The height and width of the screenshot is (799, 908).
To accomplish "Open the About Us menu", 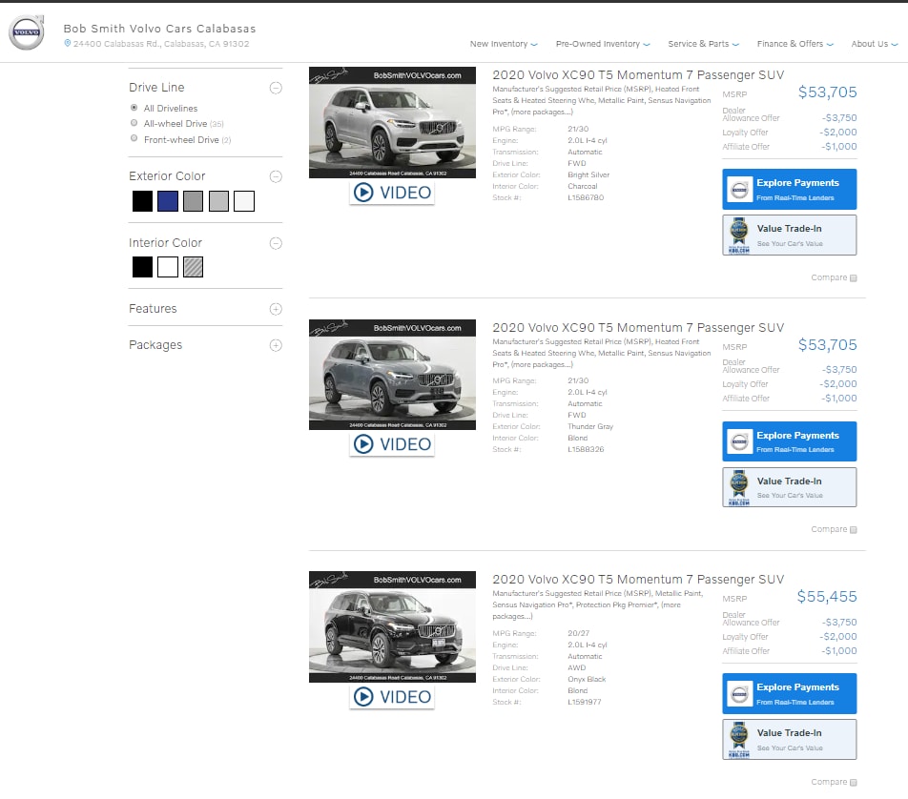I will tap(874, 44).
